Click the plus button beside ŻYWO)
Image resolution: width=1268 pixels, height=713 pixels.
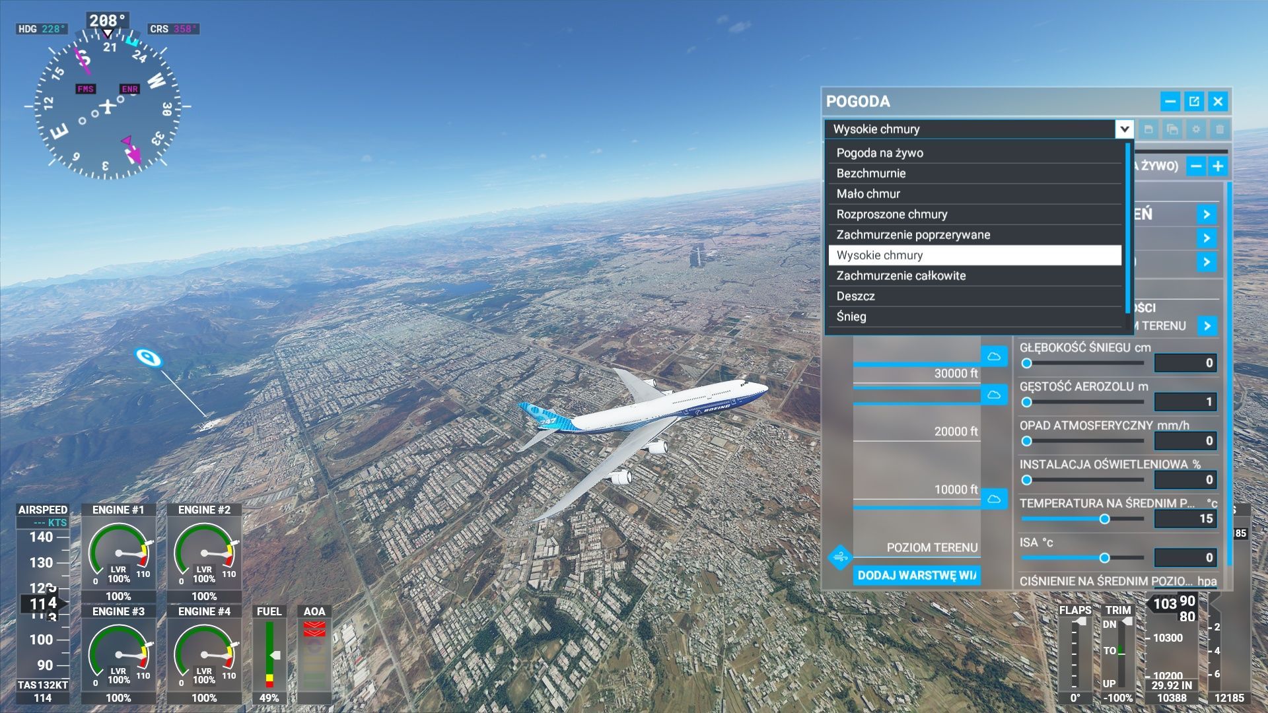1218,166
